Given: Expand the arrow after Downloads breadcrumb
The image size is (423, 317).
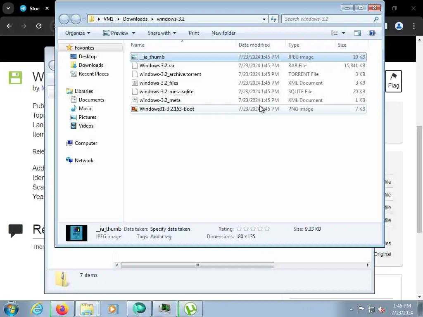Looking at the screenshot, I should [x=152, y=19].
